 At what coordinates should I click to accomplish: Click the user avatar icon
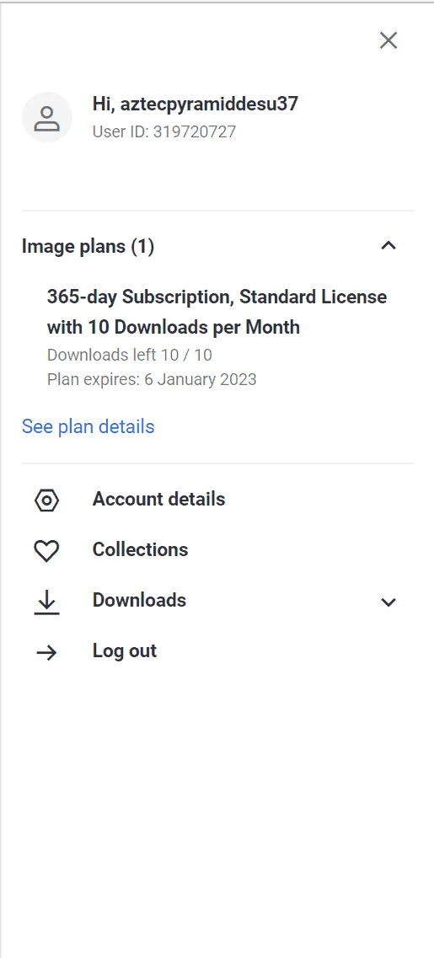point(47,117)
